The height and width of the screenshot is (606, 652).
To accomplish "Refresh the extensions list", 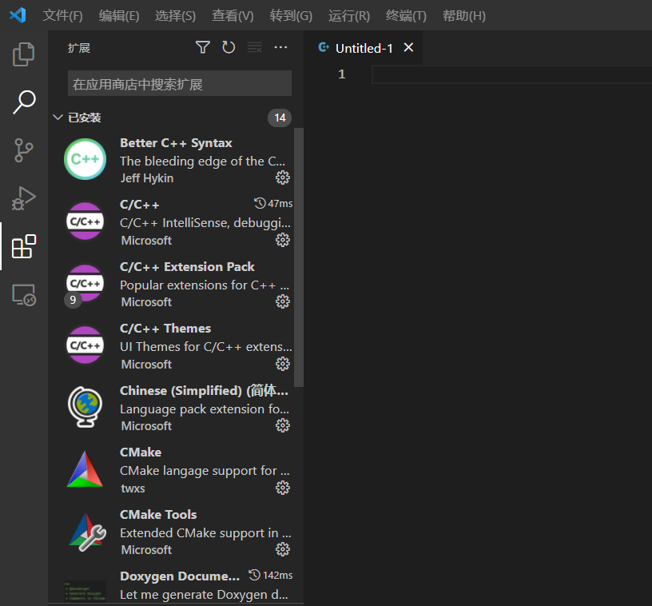I will [229, 47].
